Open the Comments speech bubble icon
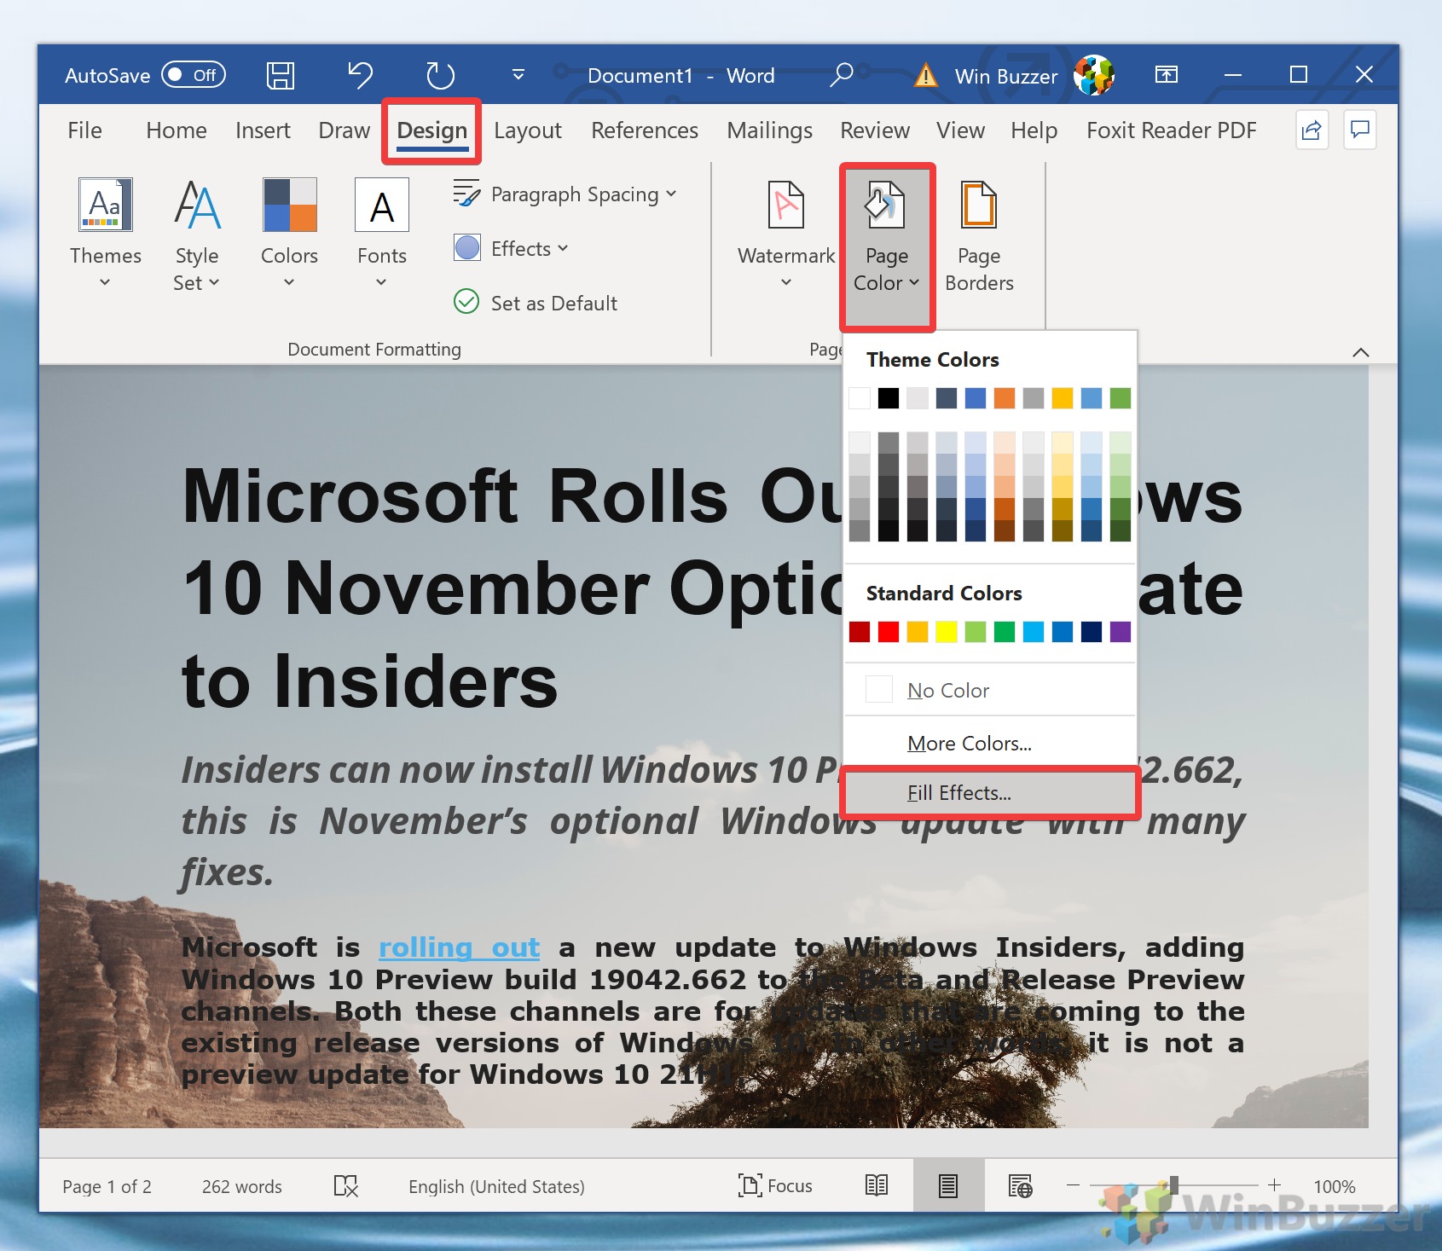Image resolution: width=1442 pixels, height=1251 pixels. tap(1359, 130)
